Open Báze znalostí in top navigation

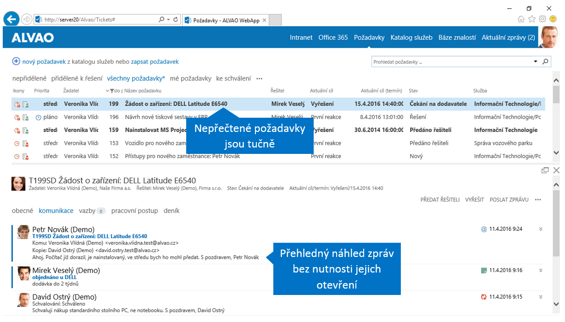(457, 38)
